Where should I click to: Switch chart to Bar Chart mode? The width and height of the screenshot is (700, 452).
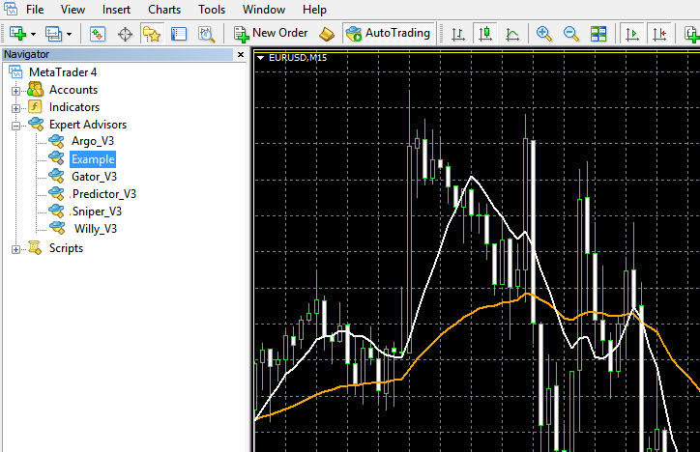pos(458,34)
